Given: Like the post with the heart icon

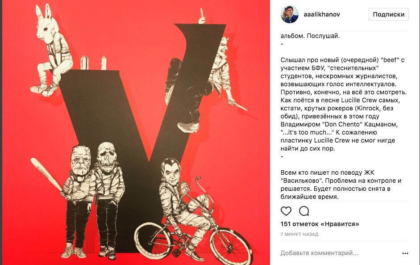Looking at the screenshot, I should coord(286,211).
